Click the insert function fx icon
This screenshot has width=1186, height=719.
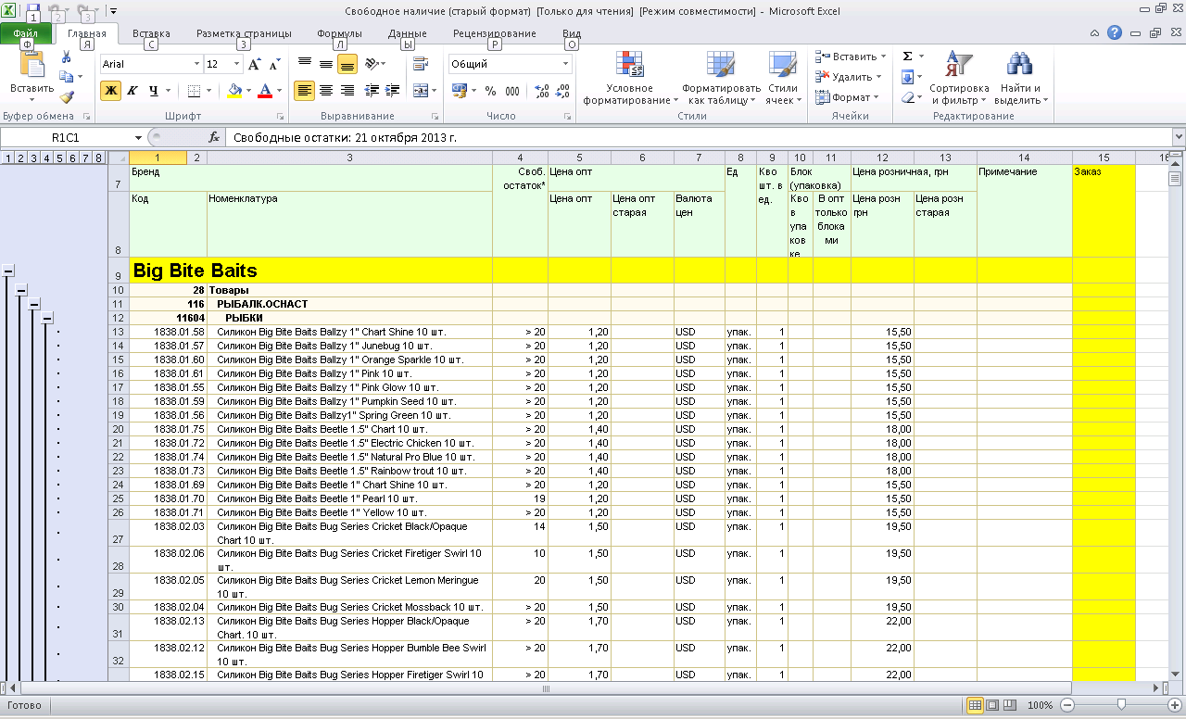pos(214,137)
